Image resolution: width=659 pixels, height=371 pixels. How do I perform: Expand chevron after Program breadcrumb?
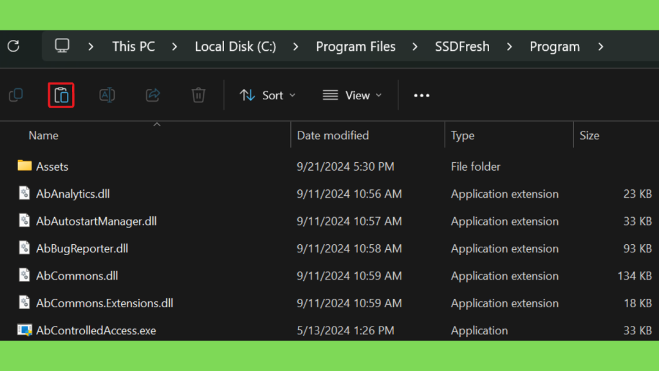point(601,46)
